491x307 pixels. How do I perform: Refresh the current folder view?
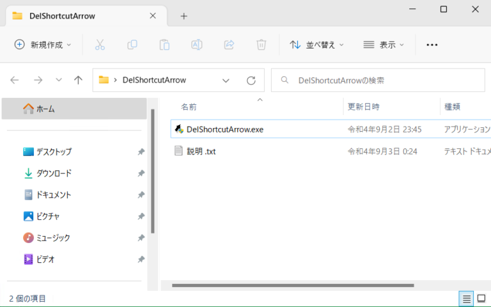[251, 81]
